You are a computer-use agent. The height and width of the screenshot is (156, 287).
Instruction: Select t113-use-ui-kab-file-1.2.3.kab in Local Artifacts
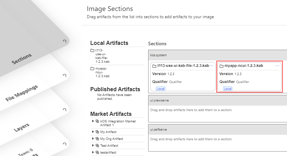pyautogui.click(x=102, y=56)
